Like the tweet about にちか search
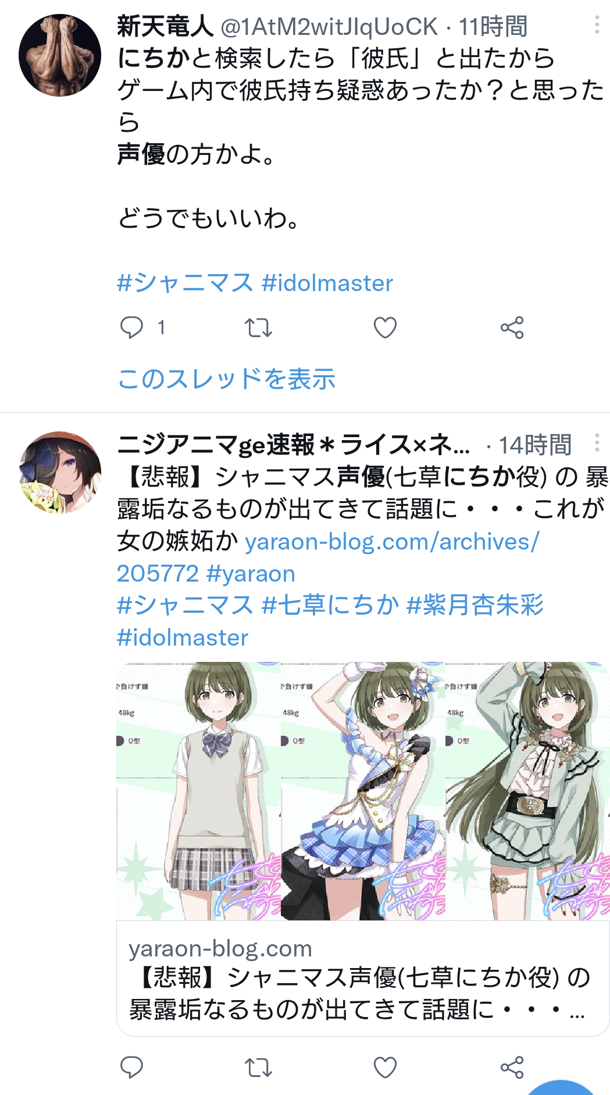 click(x=385, y=328)
